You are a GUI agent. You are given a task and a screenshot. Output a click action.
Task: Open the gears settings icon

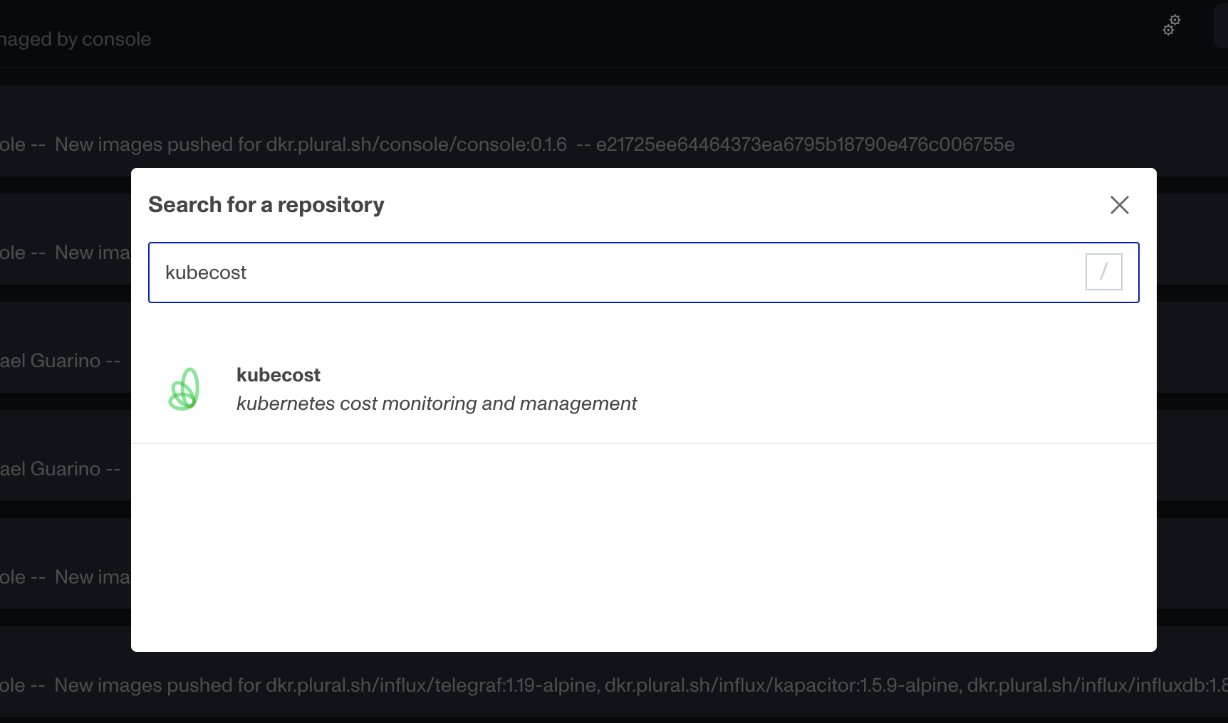(1171, 25)
